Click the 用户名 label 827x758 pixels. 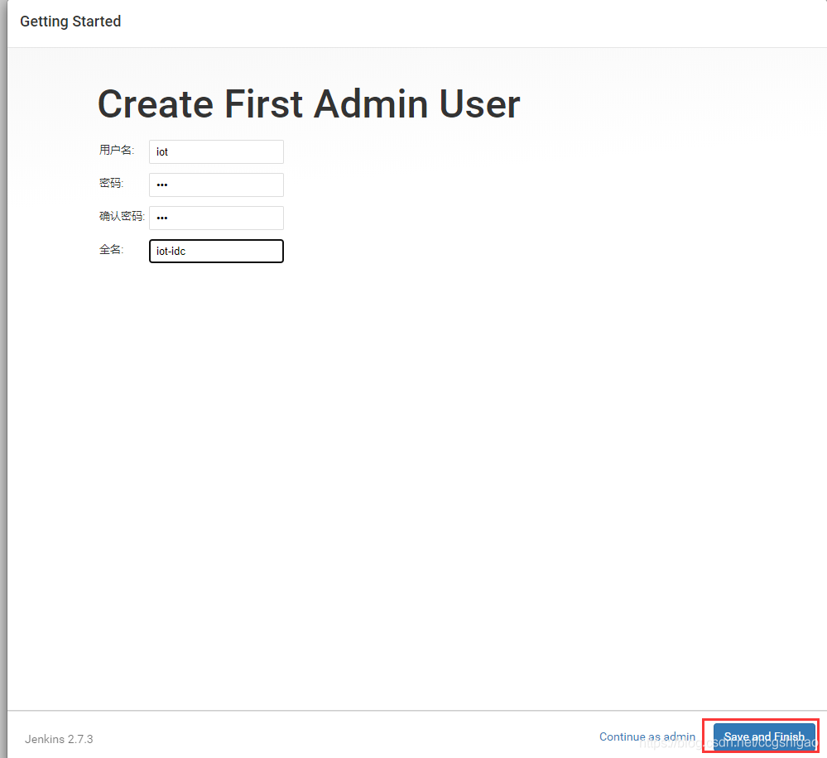click(117, 151)
